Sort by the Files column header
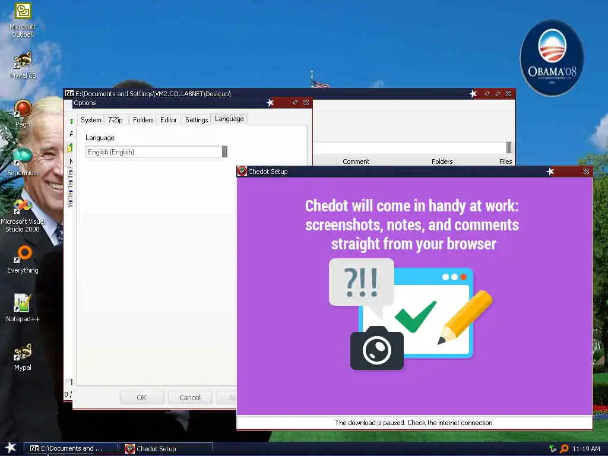The height and width of the screenshot is (456, 608). (x=505, y=161)
